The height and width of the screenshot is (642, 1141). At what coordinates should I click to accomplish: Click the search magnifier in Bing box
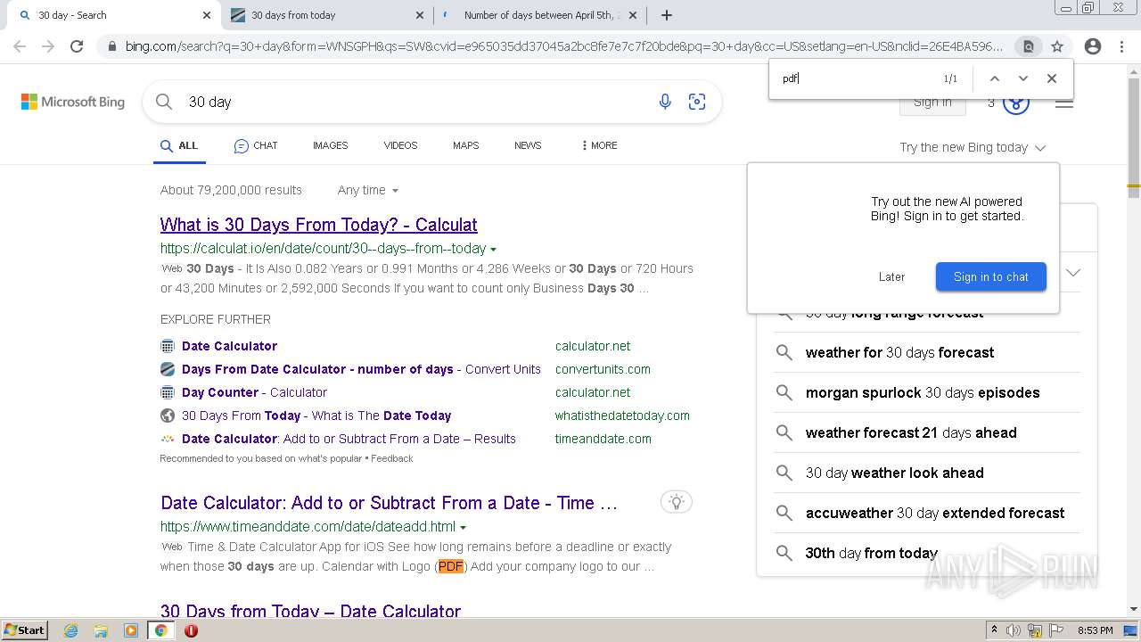tap(164, 102)
